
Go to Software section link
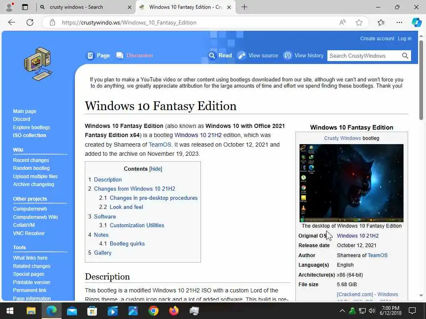pyautogui.click(x=105, y=216)
